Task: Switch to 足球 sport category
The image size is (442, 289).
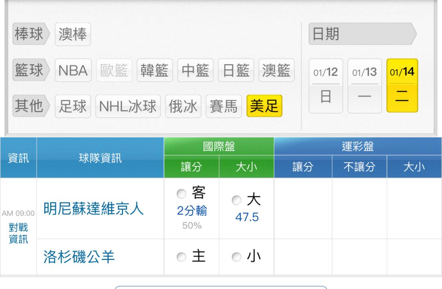Action: [x=73, y=106]
